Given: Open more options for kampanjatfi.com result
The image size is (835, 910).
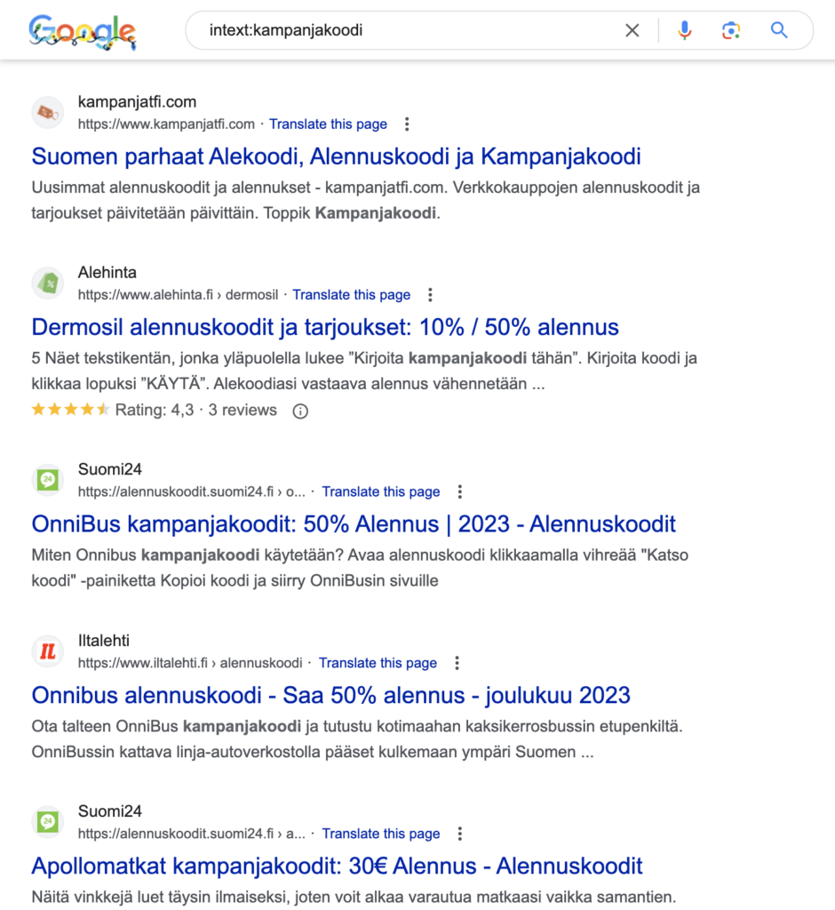Looking at the screenshot, I should click(407, 124).
